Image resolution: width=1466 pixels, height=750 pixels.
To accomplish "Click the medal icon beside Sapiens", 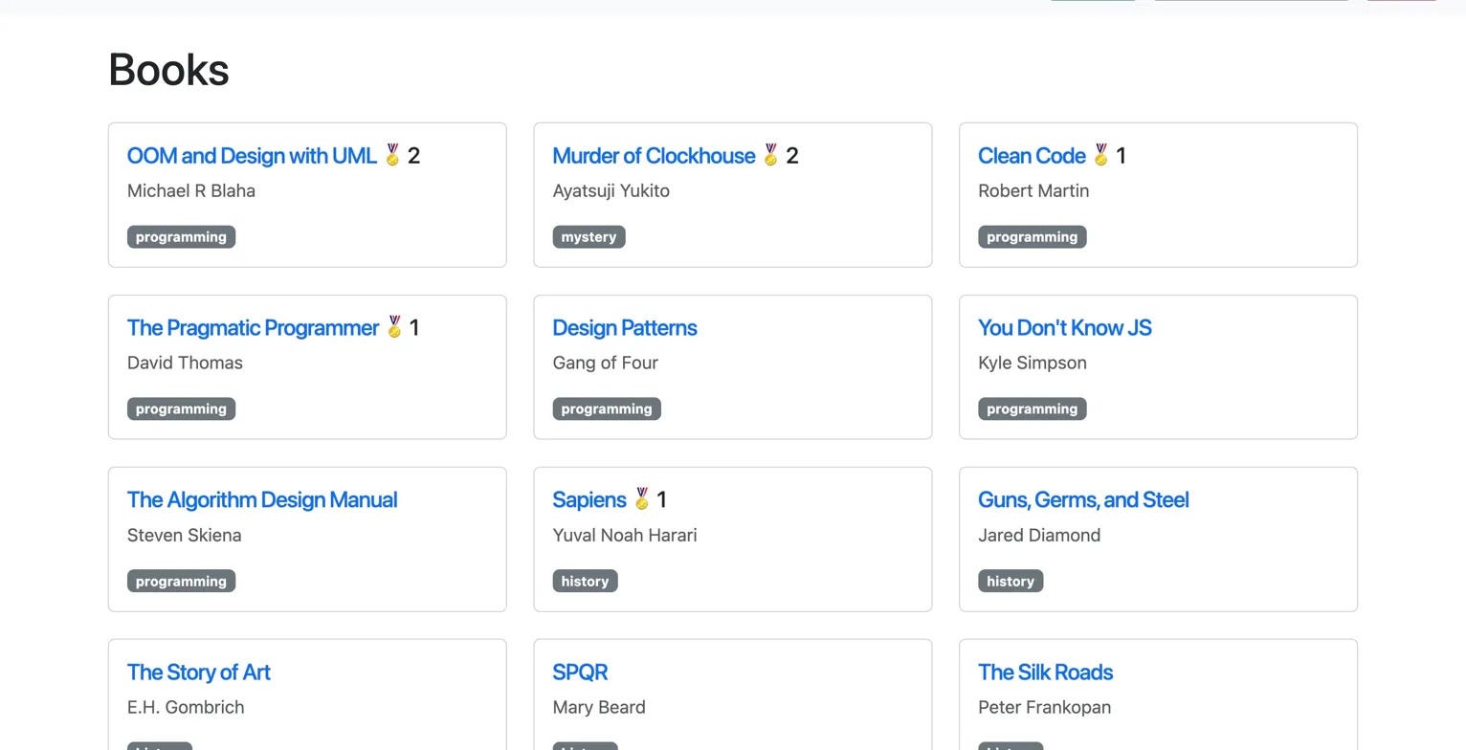I will pyautogui.click(x=642, y=499).
